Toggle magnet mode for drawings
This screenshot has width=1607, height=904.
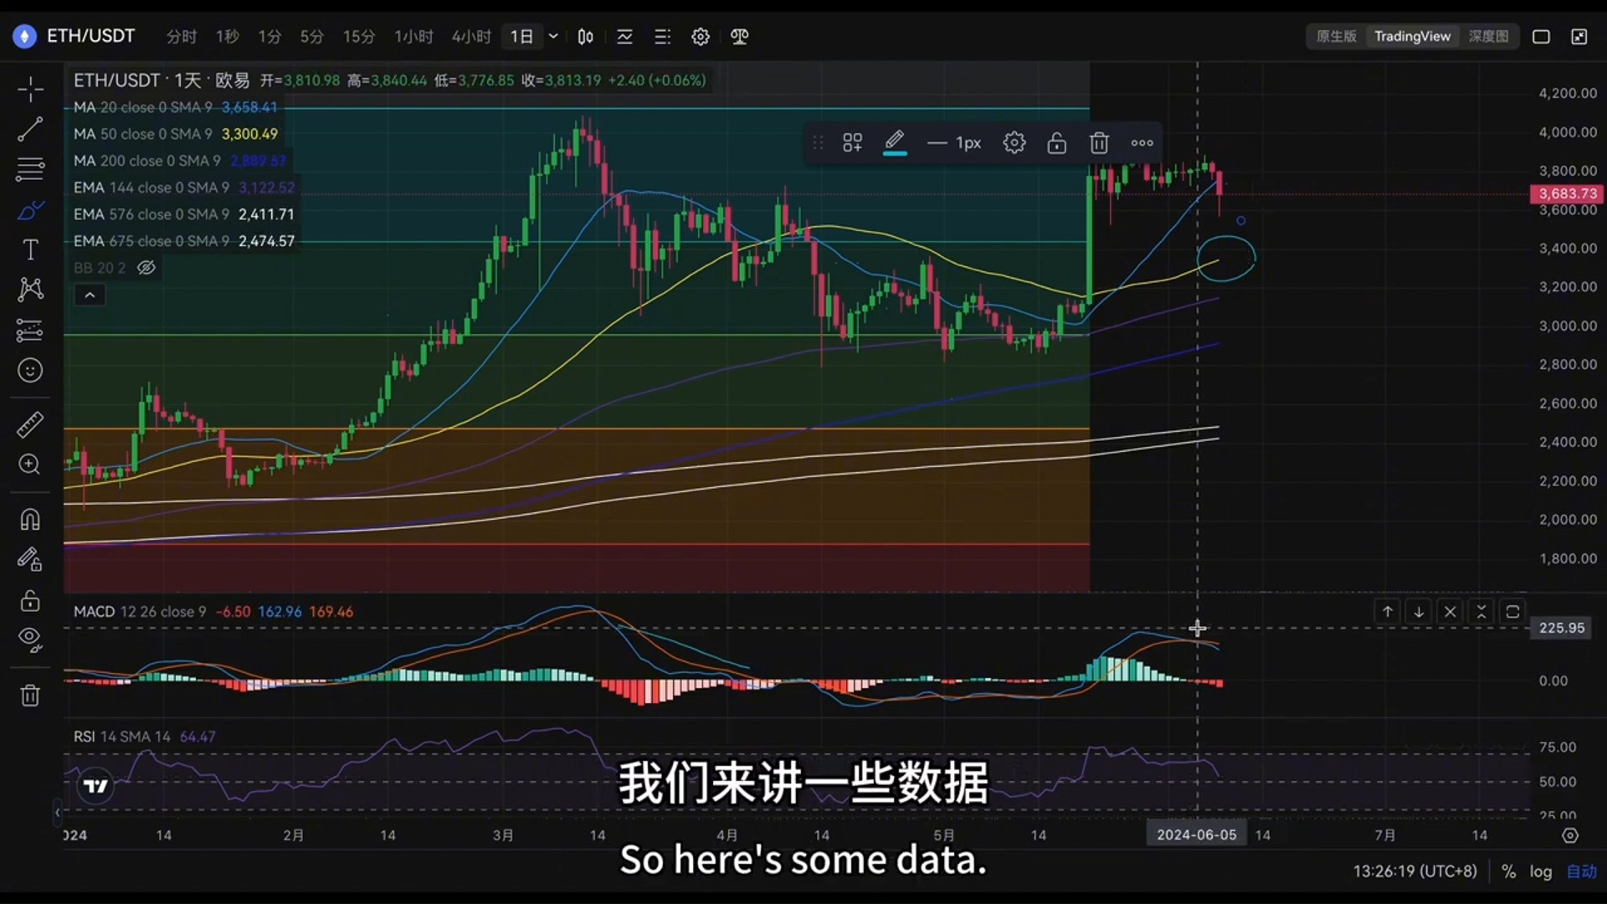tap(30, 520)
